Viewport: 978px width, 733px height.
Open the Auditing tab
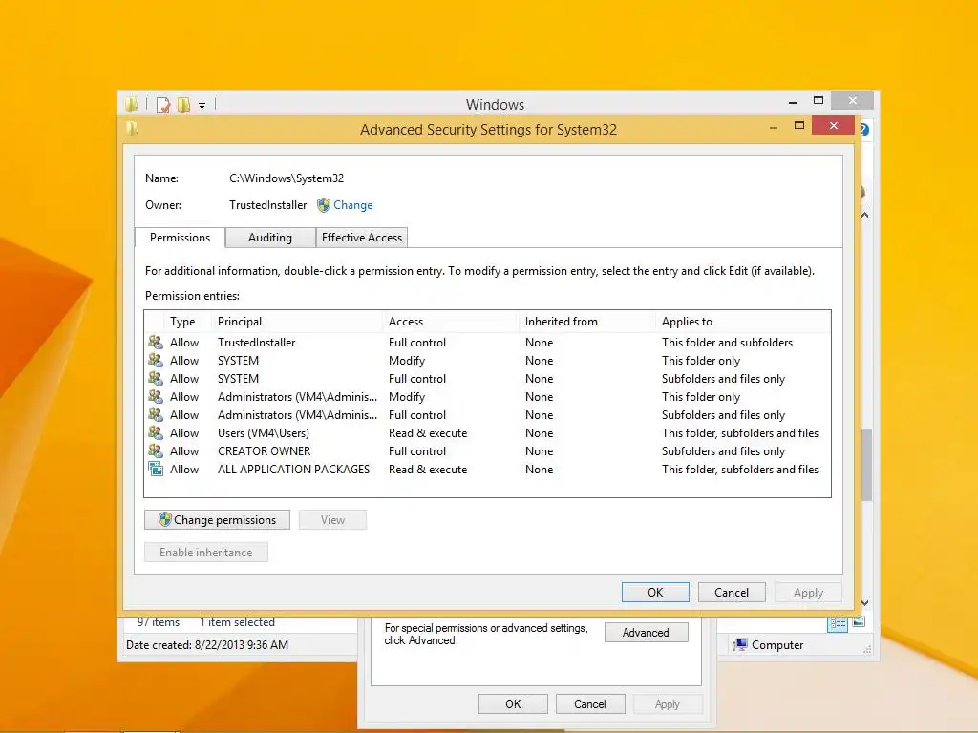(x=270, y=238)
